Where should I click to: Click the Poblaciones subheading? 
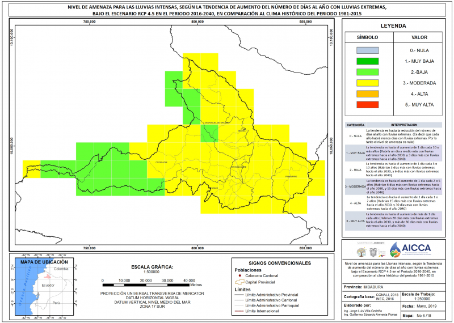pos(248,270)
